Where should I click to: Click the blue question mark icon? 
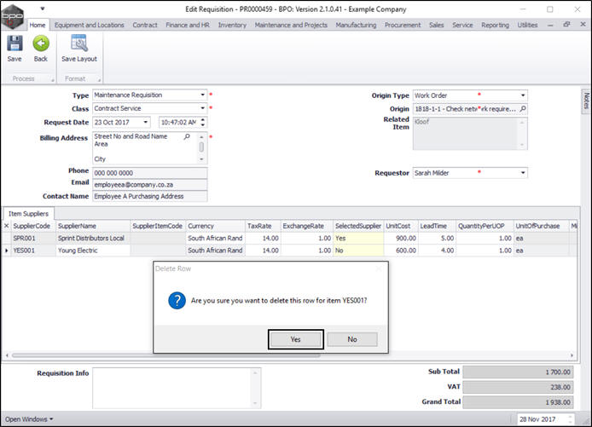(177, 301)
